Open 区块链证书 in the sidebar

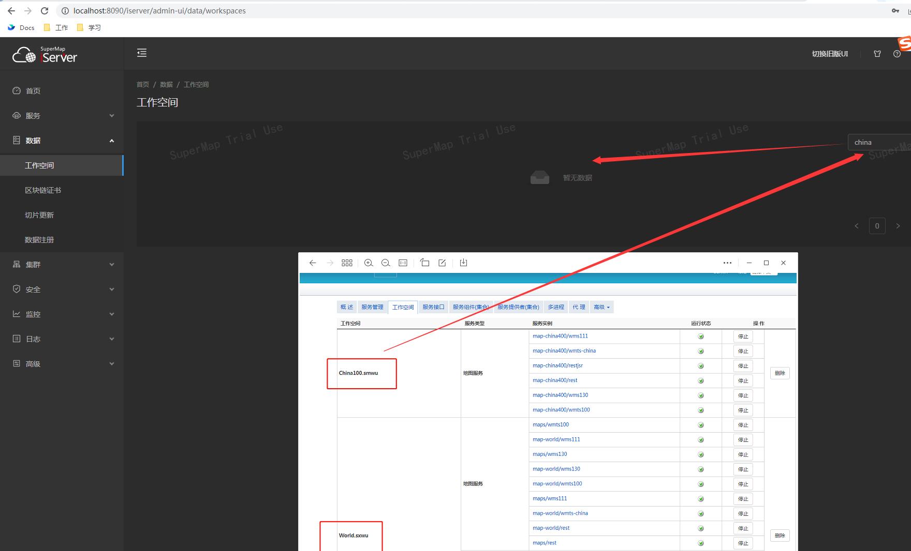pos(43,190)
